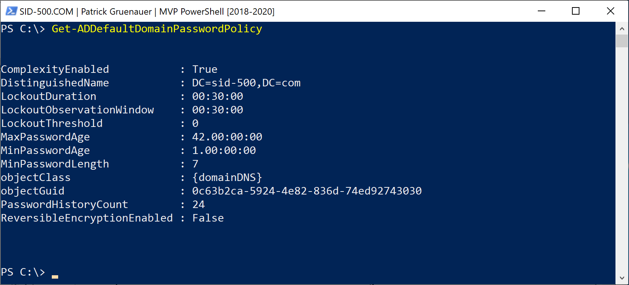This screenshot has height=285, width=629.
Task: Click the ReversibleEncryptionEnabled value False
Action: pyautogui.click(x=208, y=218)
